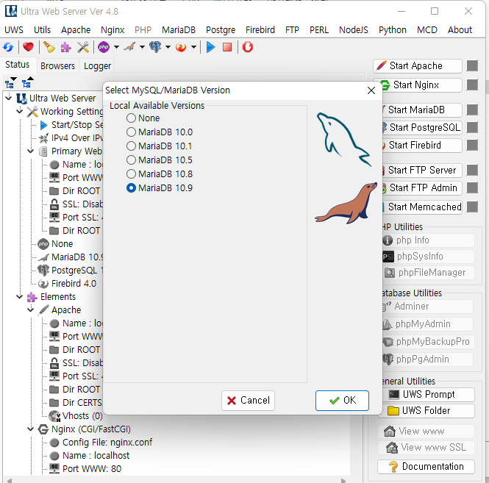Collapse the Nginx (CGI/FastCGI) tree node
Viewport: 489px width, 483px height.
pyautogui.click(x=31, y=429)
